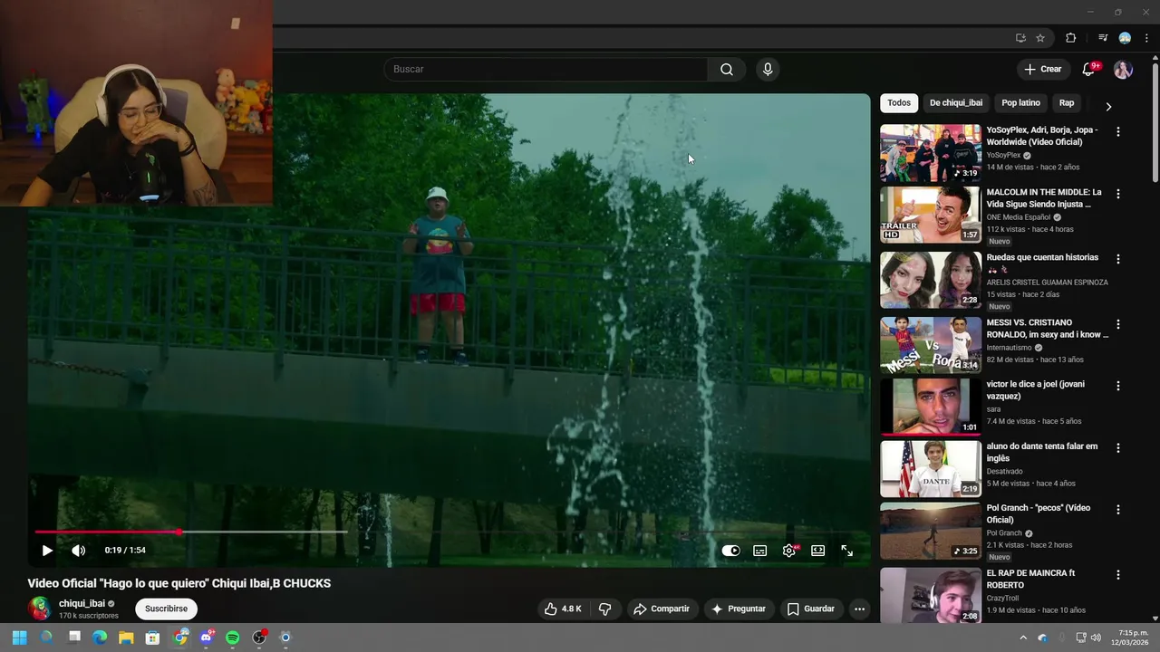Open Messi vs. Cristiano thumbnail
1160x652 pixels.
931,345
